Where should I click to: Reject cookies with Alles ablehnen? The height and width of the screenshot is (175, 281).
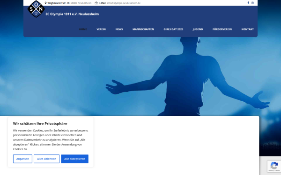(x=46, y=159)
